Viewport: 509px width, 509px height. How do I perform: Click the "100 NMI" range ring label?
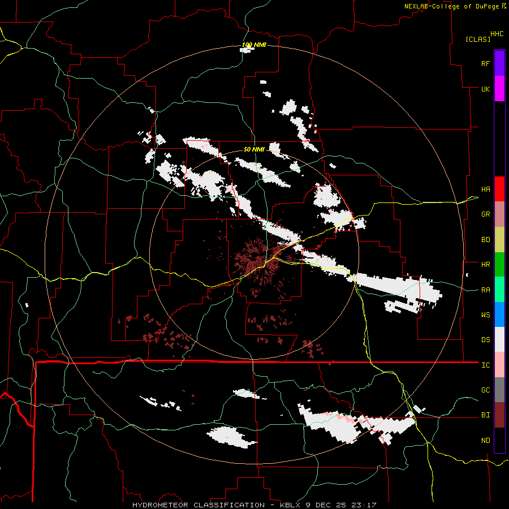pos(254,45)
